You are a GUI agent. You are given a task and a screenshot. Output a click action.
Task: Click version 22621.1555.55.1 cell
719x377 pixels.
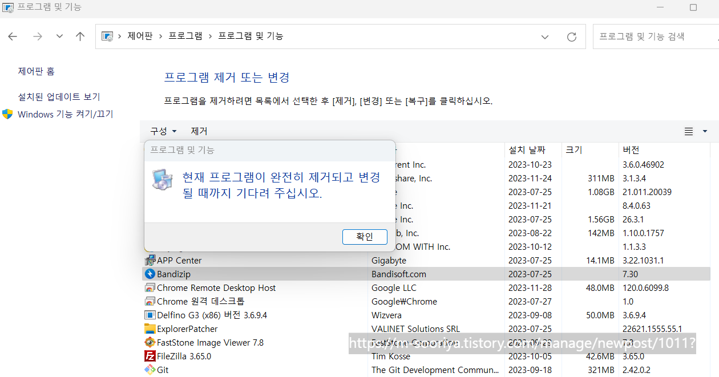click(x=652, y=329)
